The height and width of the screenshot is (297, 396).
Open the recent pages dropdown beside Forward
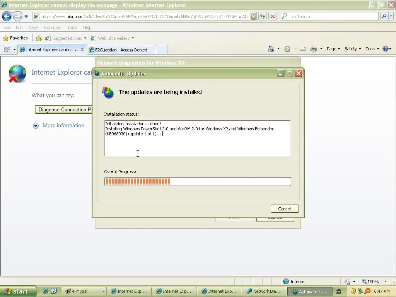click(x=26, y=17)
